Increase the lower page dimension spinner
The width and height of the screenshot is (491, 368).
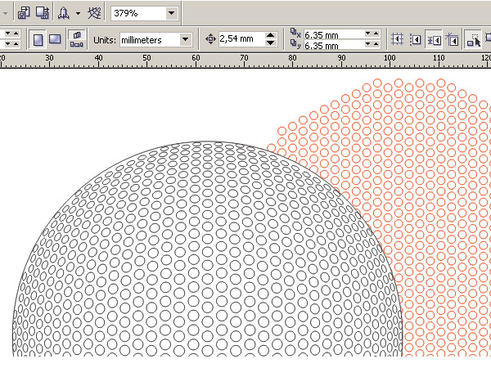point(16,44)
